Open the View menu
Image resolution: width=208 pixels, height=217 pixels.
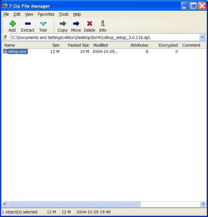click(x=29, y=14)
